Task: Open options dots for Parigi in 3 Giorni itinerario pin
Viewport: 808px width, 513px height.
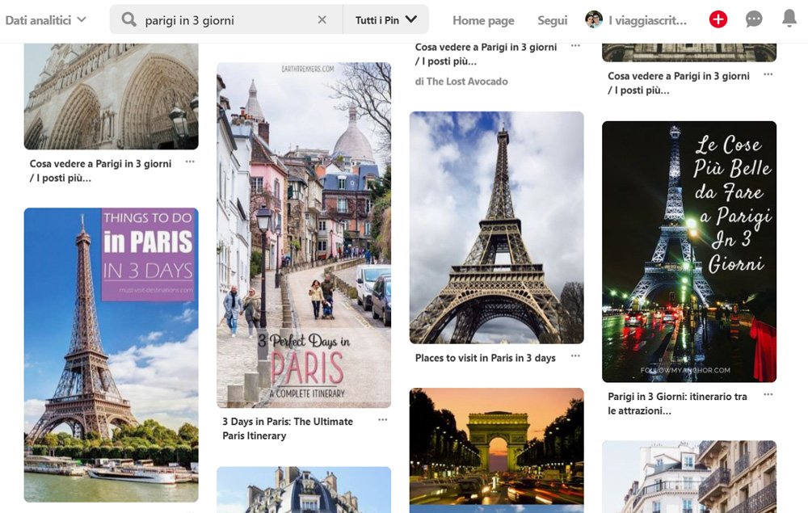Action: pos(768,394)
